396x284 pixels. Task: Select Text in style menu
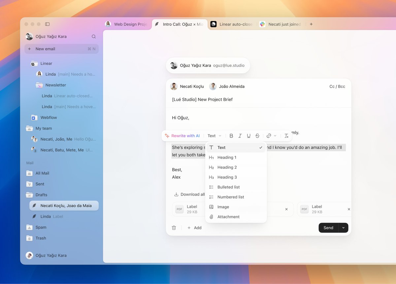(x=236, y=147)
